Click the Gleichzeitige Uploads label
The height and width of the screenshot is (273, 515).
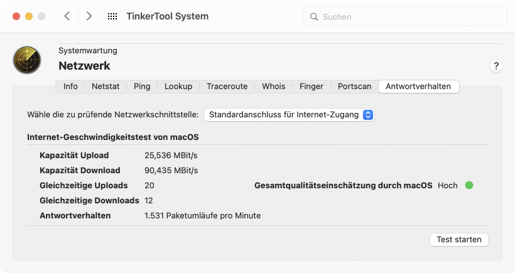coord(84,185)
